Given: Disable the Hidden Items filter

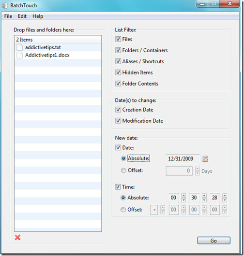Looking at the screenshot, I should (118, 72).
